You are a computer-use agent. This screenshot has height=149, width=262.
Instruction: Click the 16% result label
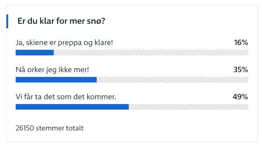(x=241, y=43)
